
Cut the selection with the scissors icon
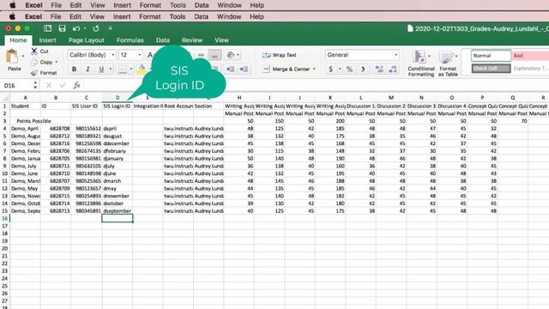tap(34, 51)
